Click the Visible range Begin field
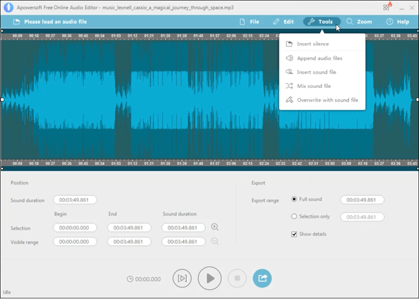 point(75,242)
